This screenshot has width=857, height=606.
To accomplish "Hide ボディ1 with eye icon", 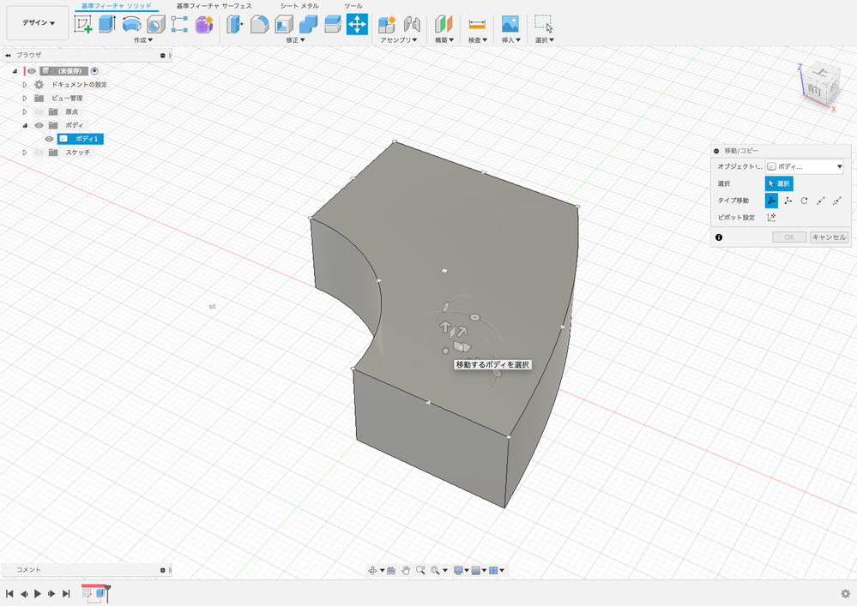I will (49, 139).
